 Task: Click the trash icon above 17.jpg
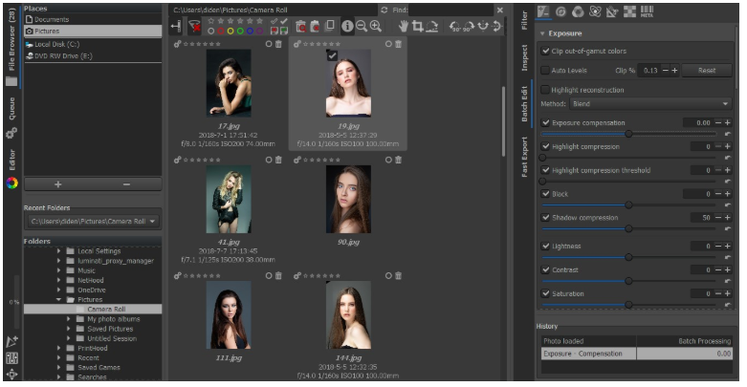click(x=278, y=44)
